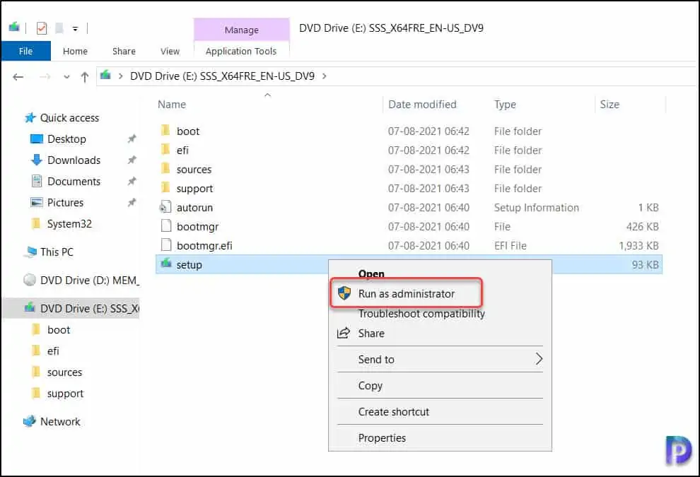The width and height of the screenshot is (700, 477).
Task: Open Properties from context menu
Action: pyautogui.click(x=382, y=437)
